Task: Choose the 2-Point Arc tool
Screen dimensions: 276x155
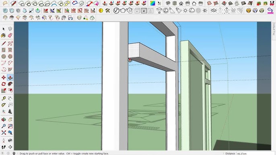Action: point(10,63)
